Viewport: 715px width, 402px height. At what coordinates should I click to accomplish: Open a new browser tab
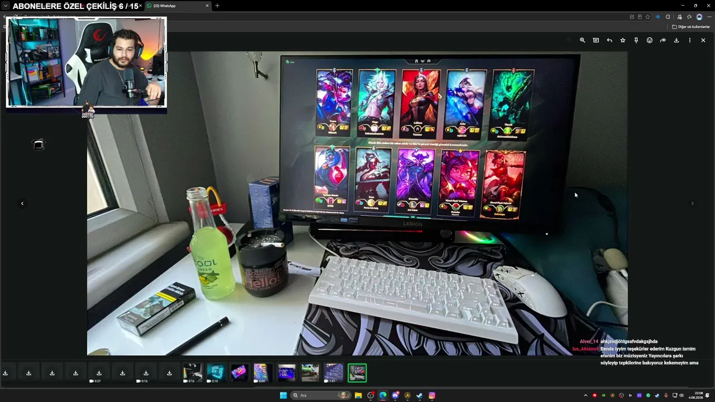(217, 6)
